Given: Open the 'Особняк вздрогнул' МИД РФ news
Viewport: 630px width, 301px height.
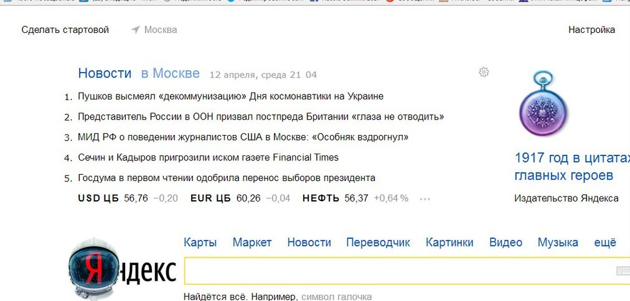Looking at the screenshot, I should coord(243,137).
